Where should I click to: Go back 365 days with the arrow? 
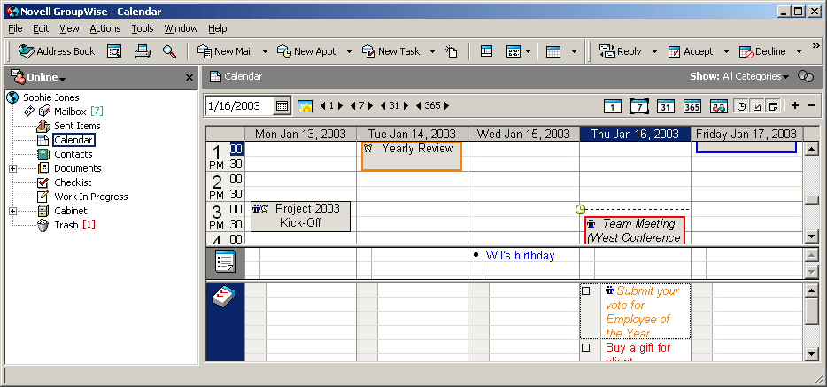[x=419, y=105]
